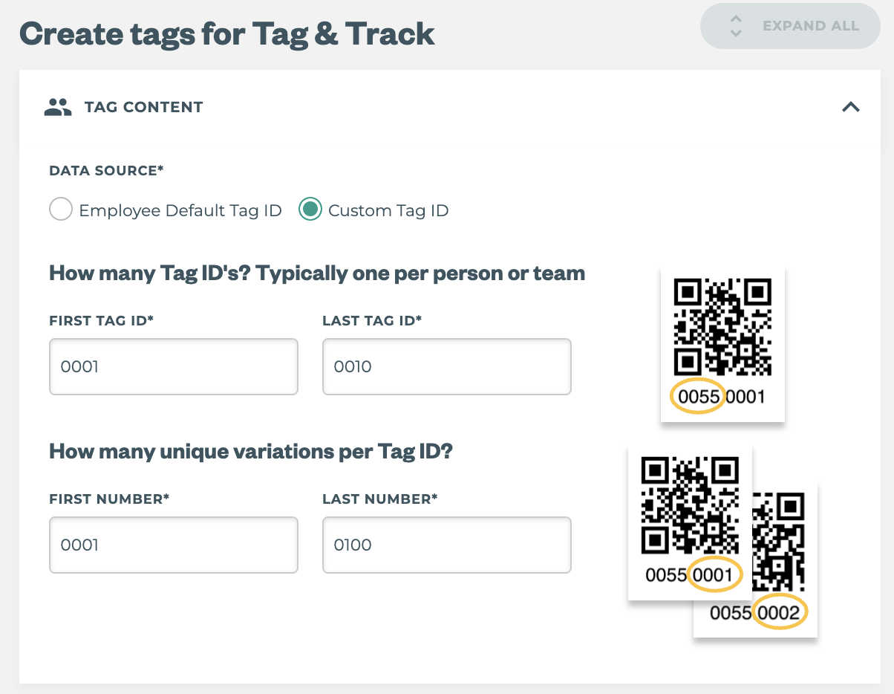
Task: Click the circled 0055 on the top tag
Action: tap(699, 397)
